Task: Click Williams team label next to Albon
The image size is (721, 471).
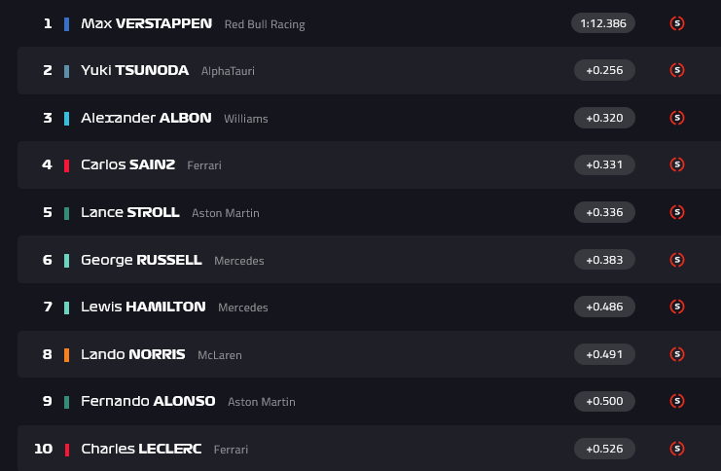Action: pyautogui.click(x=245, y=119)
